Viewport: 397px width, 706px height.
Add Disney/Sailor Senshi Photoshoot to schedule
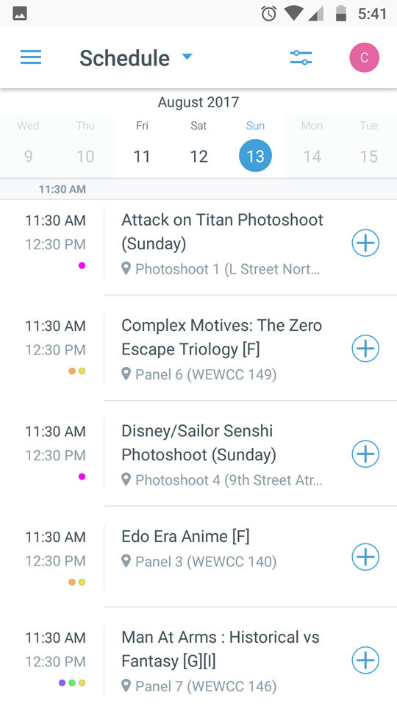(365, 454)
